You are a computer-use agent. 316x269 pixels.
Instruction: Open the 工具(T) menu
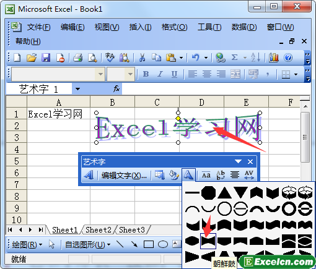(209, 27)
